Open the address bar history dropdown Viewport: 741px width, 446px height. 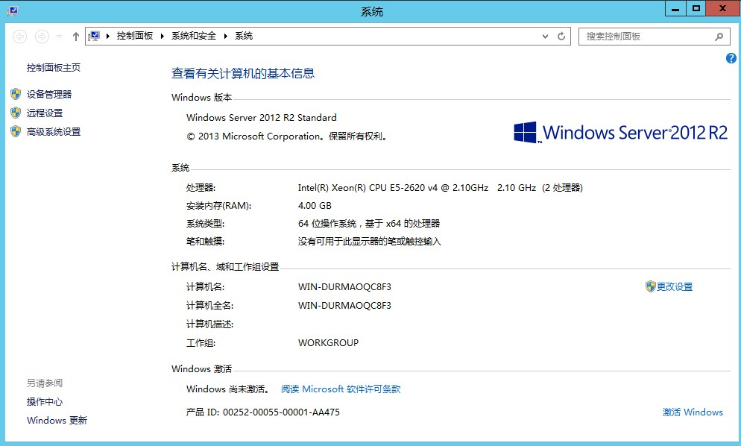click(x=546, y=37)
